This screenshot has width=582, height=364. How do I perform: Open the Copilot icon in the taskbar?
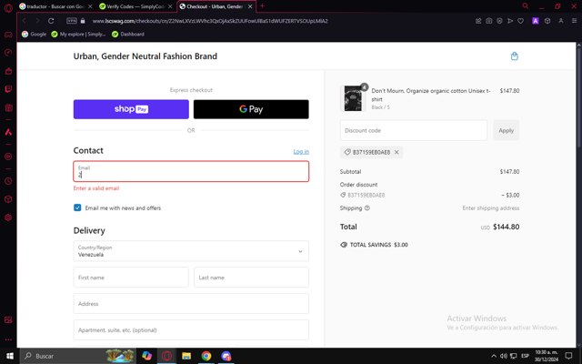click(x=146, y=356)
